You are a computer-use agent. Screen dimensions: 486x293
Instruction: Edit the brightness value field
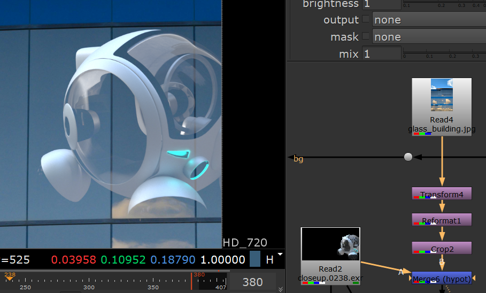(x=382, y=4)
